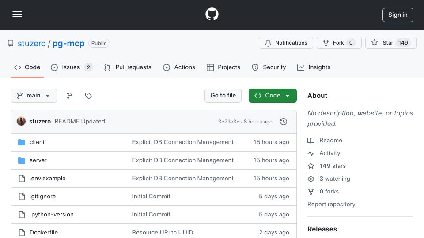Screen dimensions: 424x238
Task: Open the .python-version file
Action: 52,215
